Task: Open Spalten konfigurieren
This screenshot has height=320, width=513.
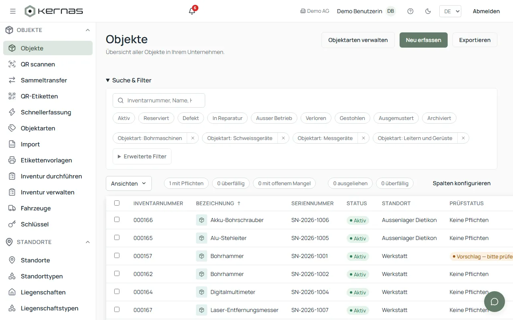Action: (x=462, y=183)
